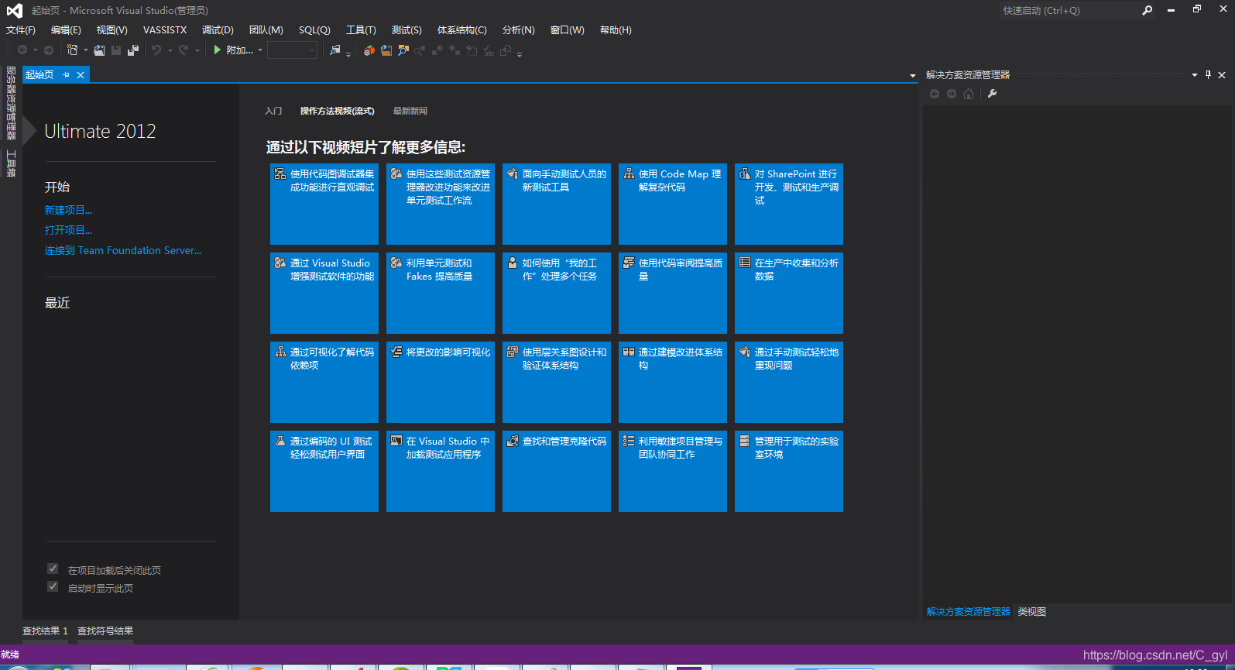Switch to 类视图 tab at panel bottom
This screenshot has height=670, width=1235.
(1032, 612)
